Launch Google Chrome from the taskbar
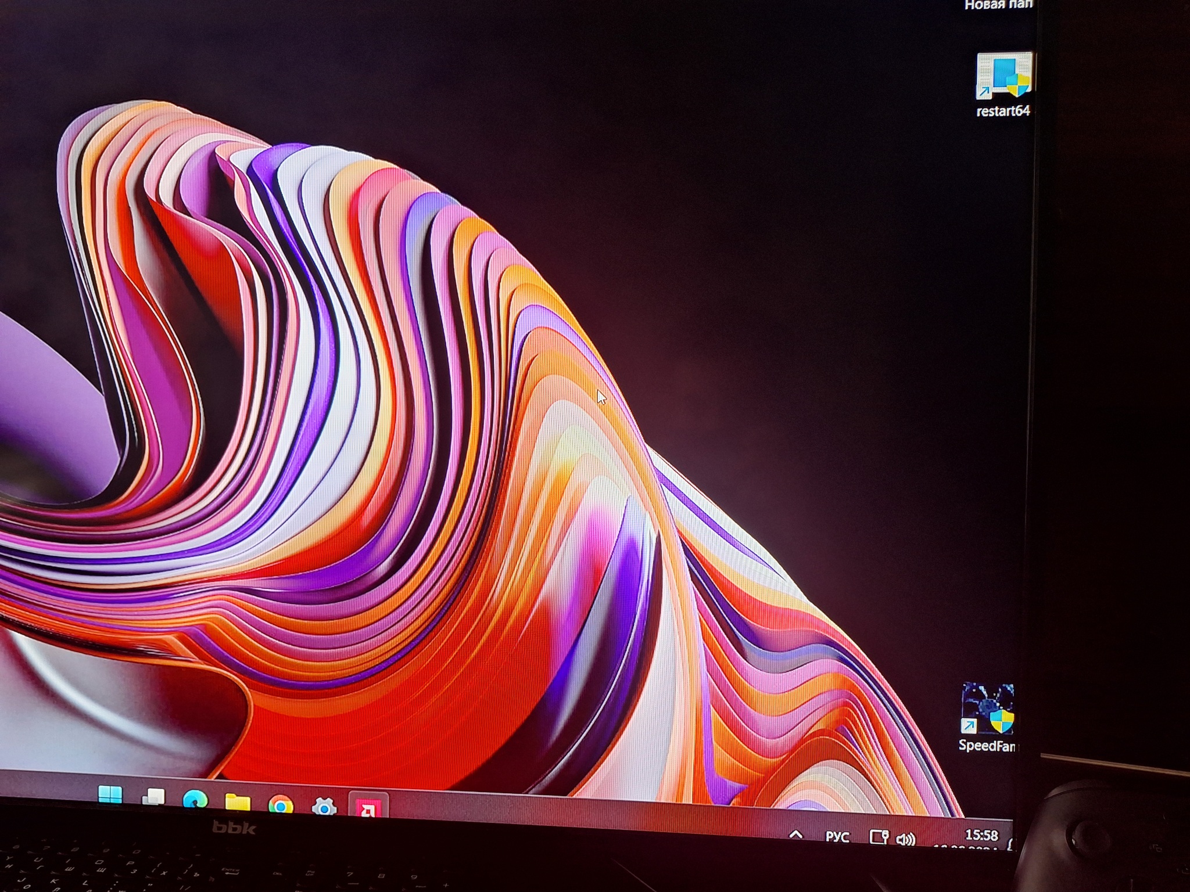The width and height of the screenshot is (1190, 892). point(281,805)
